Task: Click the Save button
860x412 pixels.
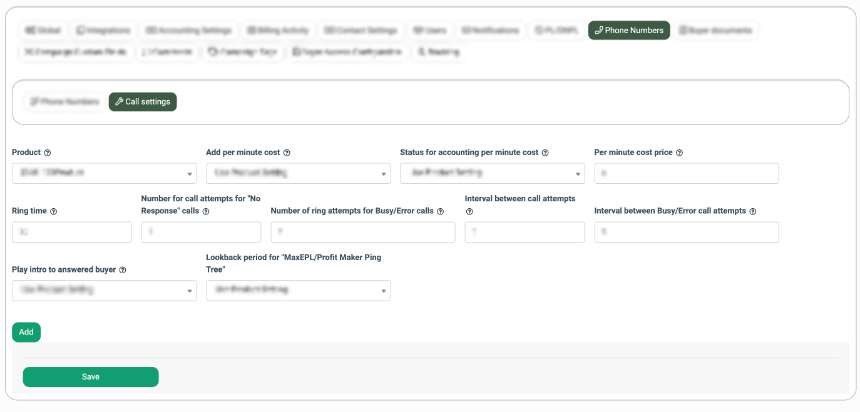Action: [91, 377]
